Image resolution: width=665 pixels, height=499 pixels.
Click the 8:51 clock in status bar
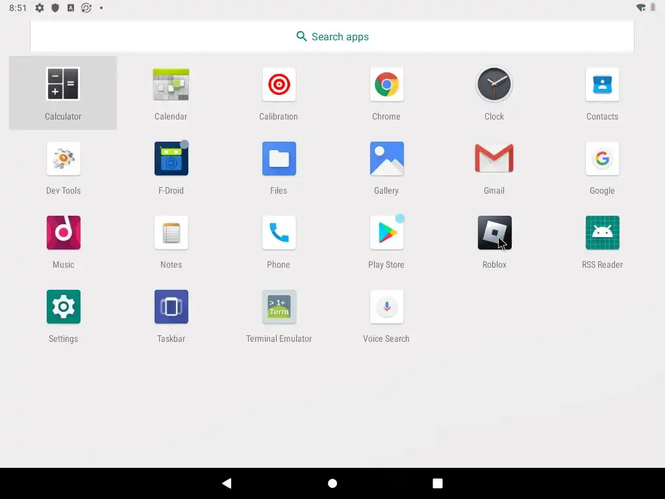[18, 8]
